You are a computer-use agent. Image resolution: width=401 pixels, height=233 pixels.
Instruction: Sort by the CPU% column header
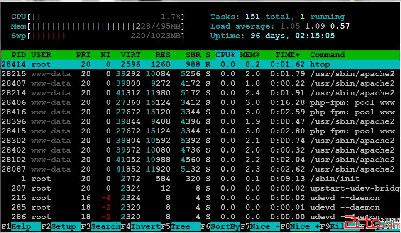point(225,55)
